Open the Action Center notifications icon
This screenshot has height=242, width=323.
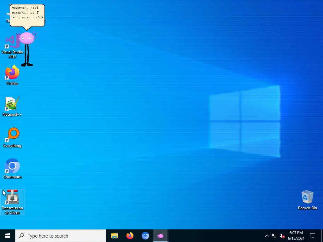tap(313, 236)
